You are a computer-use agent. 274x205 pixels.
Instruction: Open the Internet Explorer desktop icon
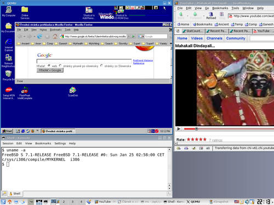click(9, 45)
